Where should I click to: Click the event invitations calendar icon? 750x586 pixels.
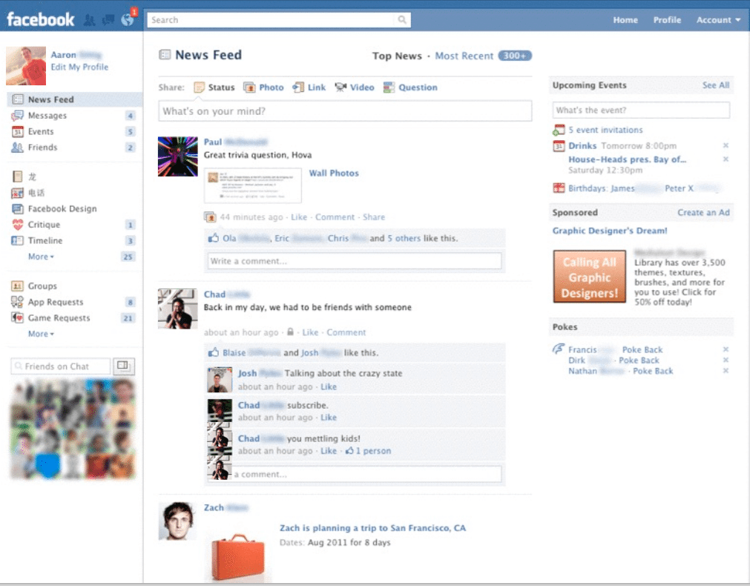pyautogui.click(x=559, y=130)
